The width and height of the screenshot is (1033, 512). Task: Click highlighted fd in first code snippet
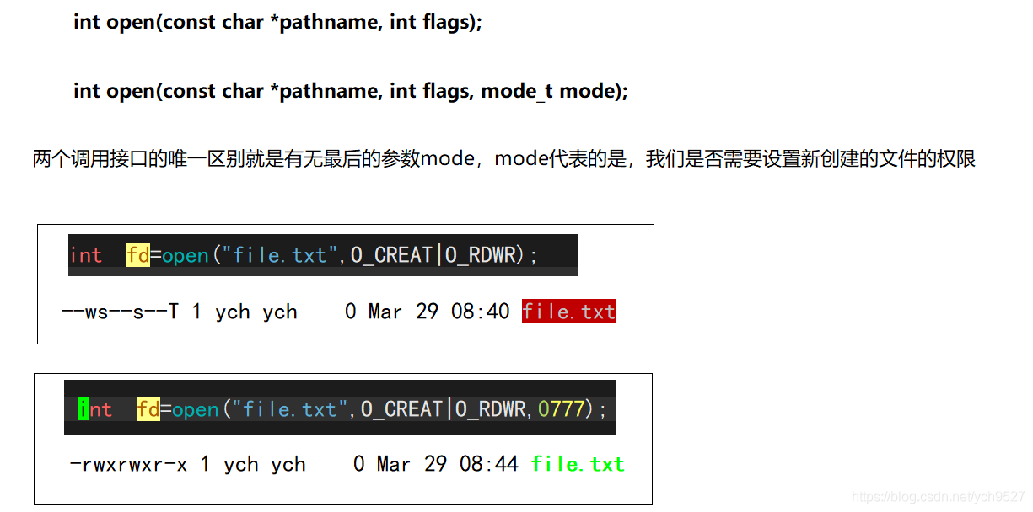click(x=138, y=255)
